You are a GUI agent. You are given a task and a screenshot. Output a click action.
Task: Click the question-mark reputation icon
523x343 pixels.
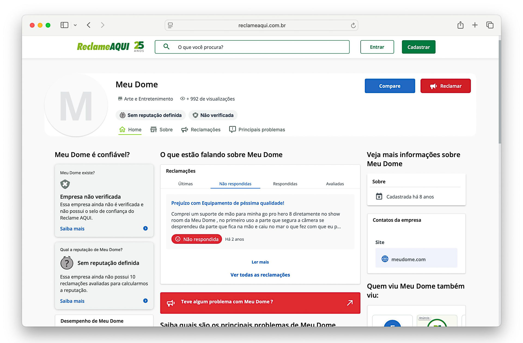[x=67, y=263]
